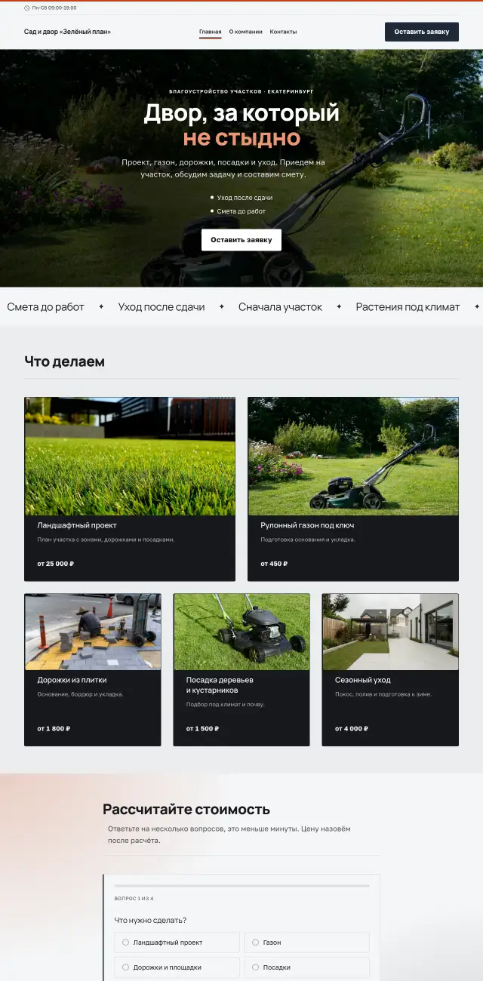Click the Смета до работ hero bullet
483x981 pixels.
[x=241, y=211]
